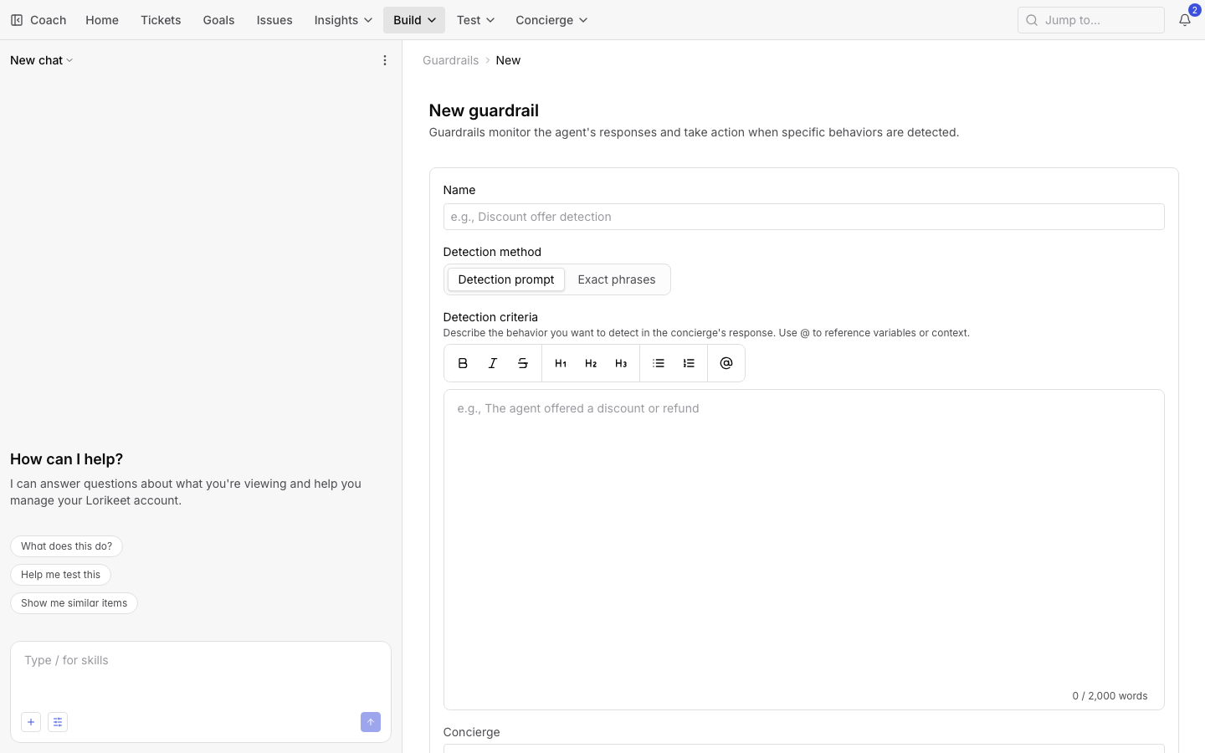
Task: Click the 'Help me test this' suggestion
Action: click(x=60, y=575)
